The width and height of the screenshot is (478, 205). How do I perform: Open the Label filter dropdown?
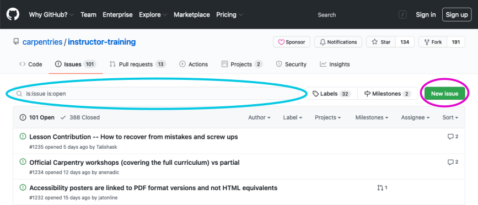[x=292, y=117]
